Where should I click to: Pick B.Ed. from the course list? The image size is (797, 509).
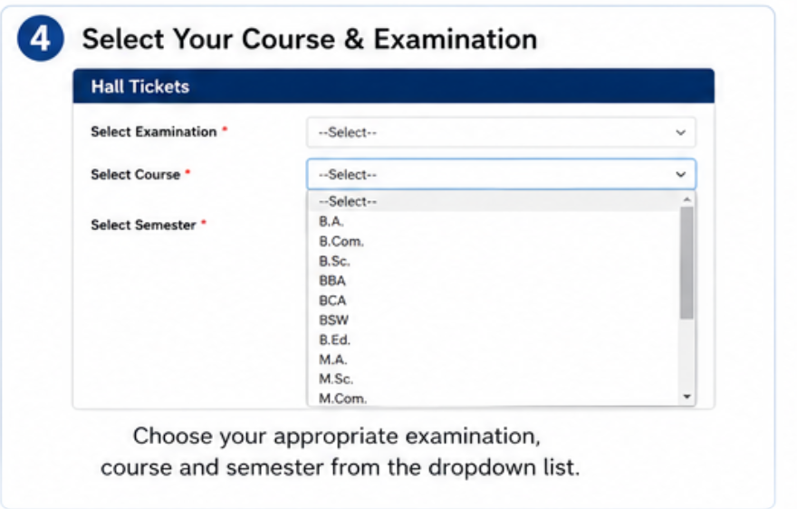tap(495, 340)
